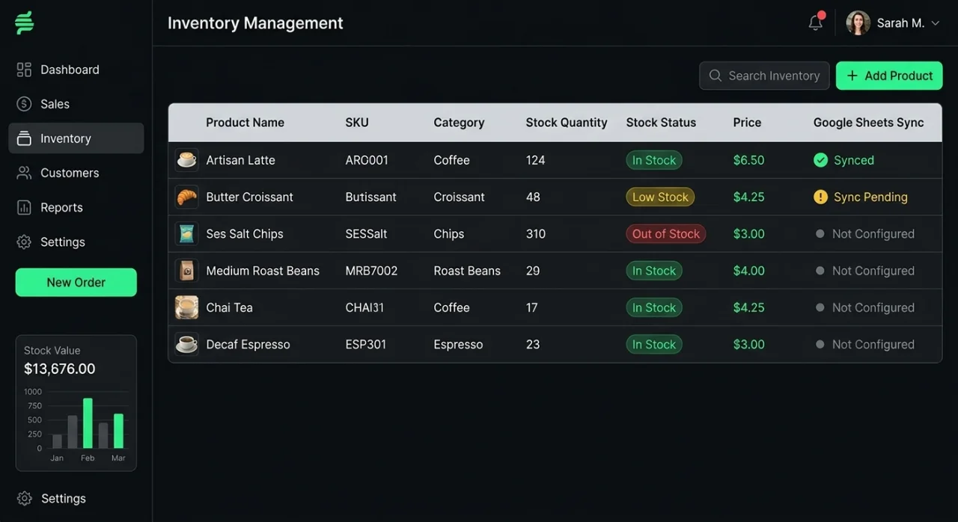Click the Artisan Latte product thumbnail
This screenshot has height=522, width=958.
click(x=187, y=160)
